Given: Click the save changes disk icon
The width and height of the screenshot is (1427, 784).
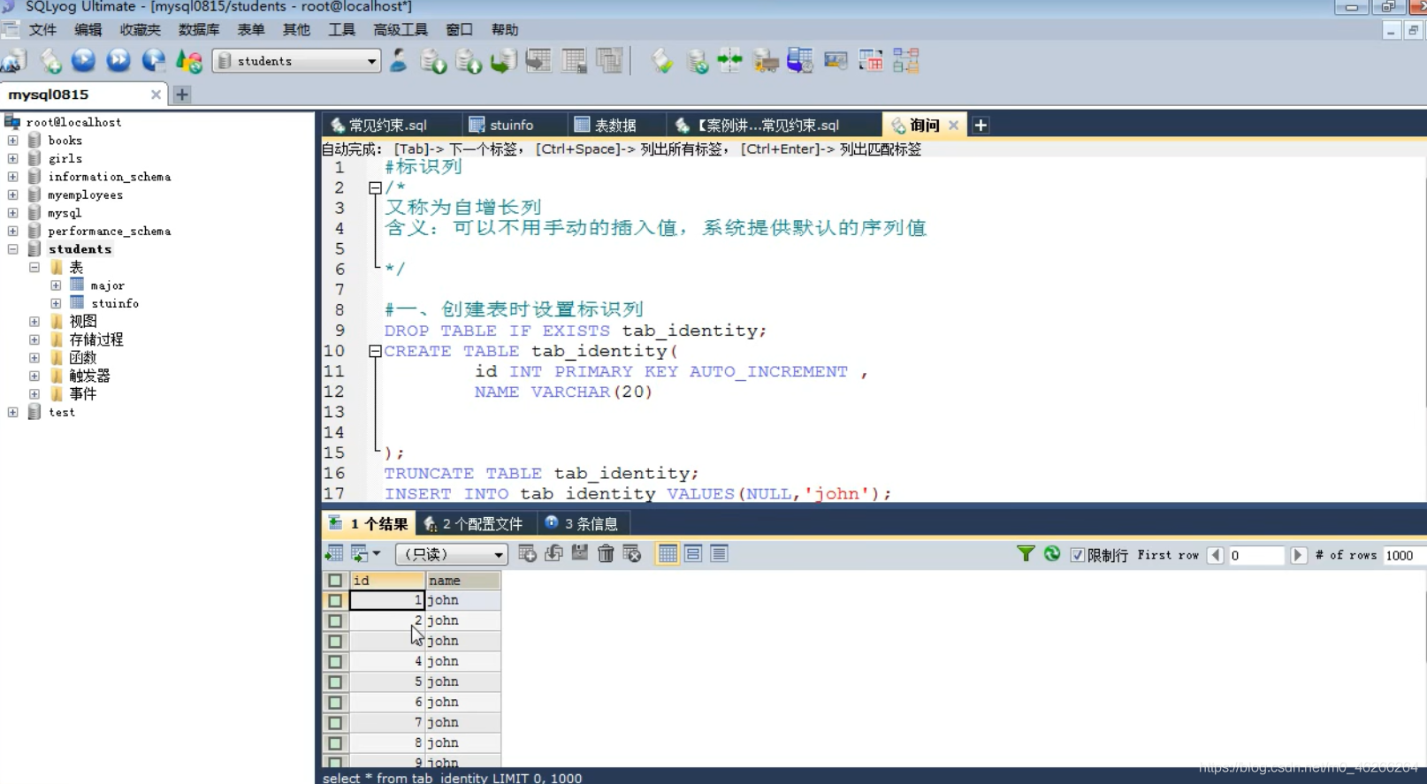Looking at the screenshot, I should (x=580, y=554).
